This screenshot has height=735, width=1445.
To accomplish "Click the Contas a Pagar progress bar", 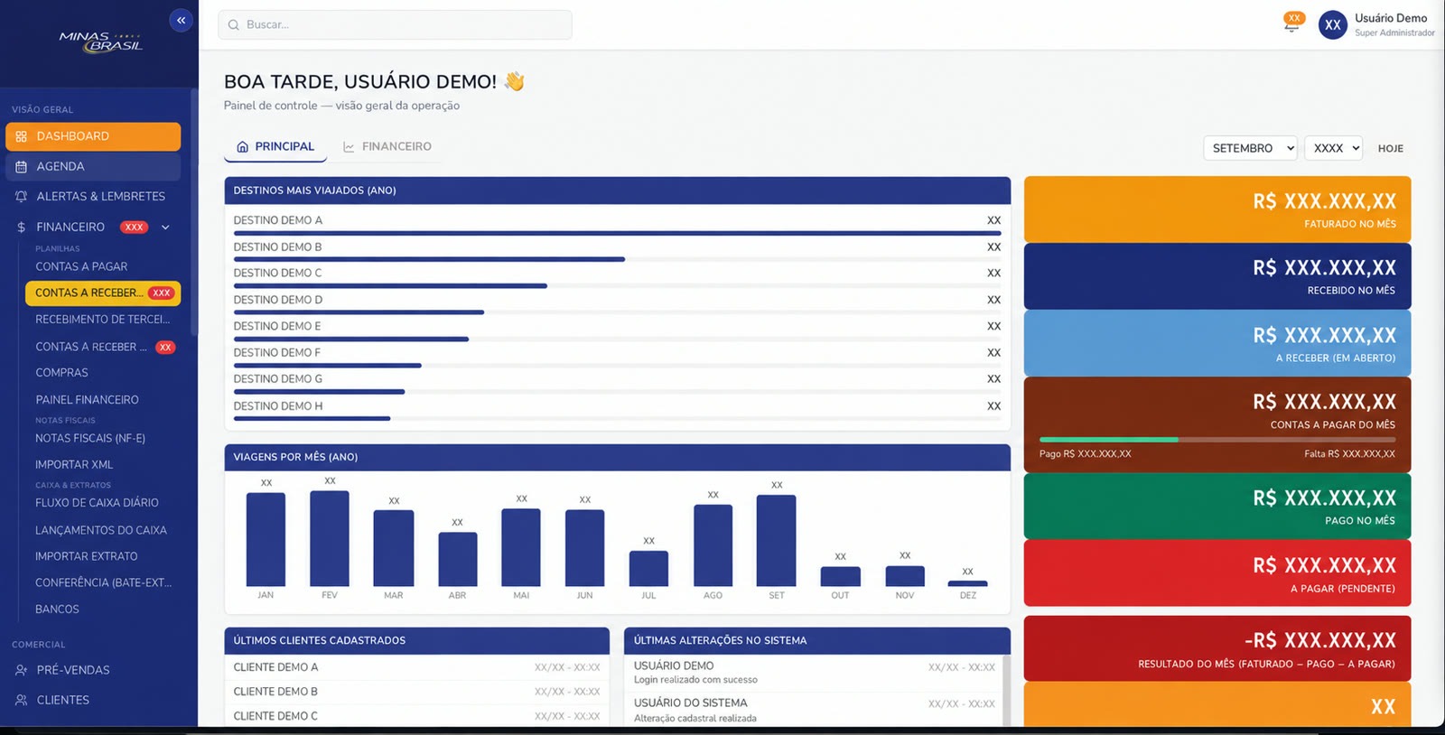I will coord(1217,440).
